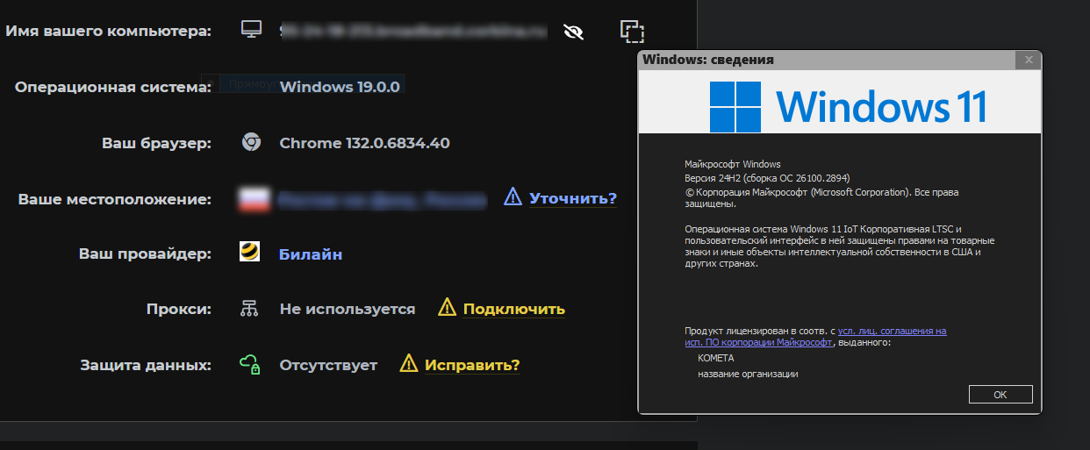The height and width of the screenshot is (450, 1090).
Task: Click the Версия 24H2 build text
Action: coord(767,177)
